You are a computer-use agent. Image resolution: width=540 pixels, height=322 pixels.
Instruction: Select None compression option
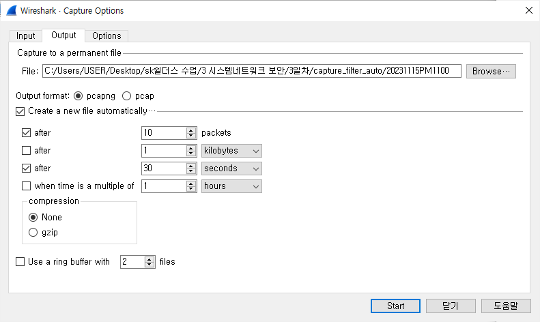click(33, 218)
